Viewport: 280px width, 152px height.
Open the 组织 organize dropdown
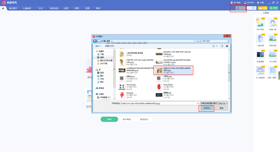click(x=98, y=46)
